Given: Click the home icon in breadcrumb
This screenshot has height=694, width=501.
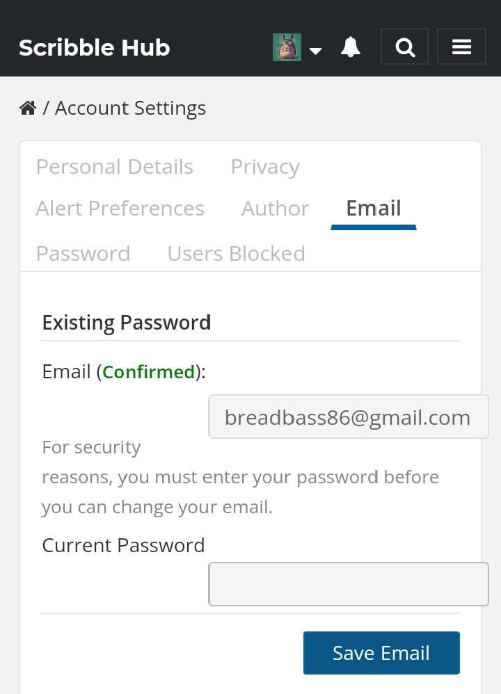Looking at the screenshot, I should tap(28, 108).
